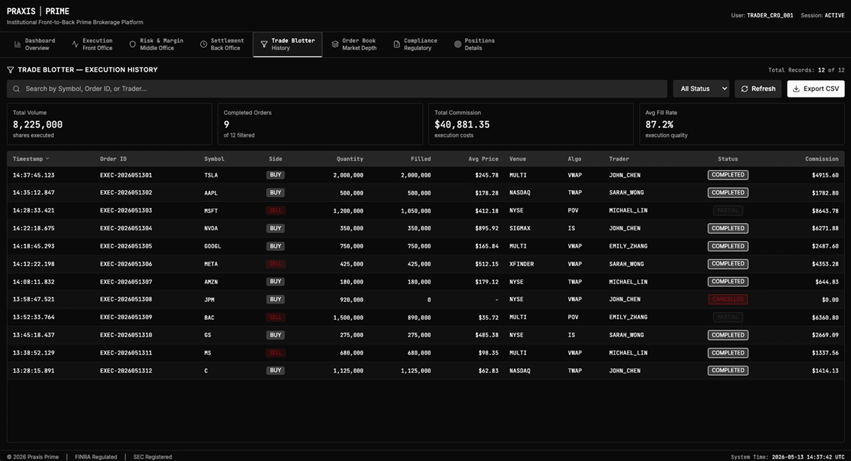Click Total Volume 8,225,000 card
Screen dimensions: 851x461
109,124
